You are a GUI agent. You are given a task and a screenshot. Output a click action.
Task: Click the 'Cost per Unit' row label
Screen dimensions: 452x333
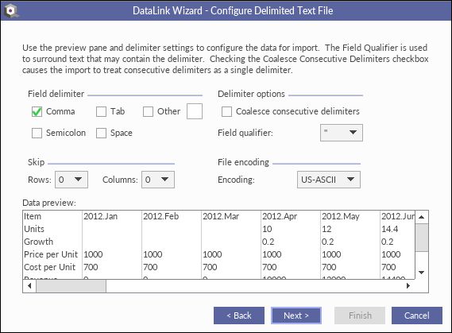pyautogui.click(x=49, y=267)
